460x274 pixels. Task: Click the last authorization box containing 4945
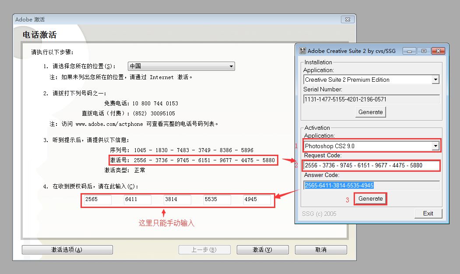(x=257, y=200)
